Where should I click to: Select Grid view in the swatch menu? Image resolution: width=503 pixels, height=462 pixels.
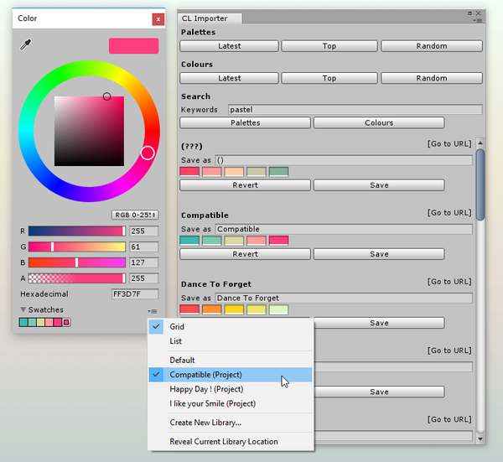[x=177, y=326]
